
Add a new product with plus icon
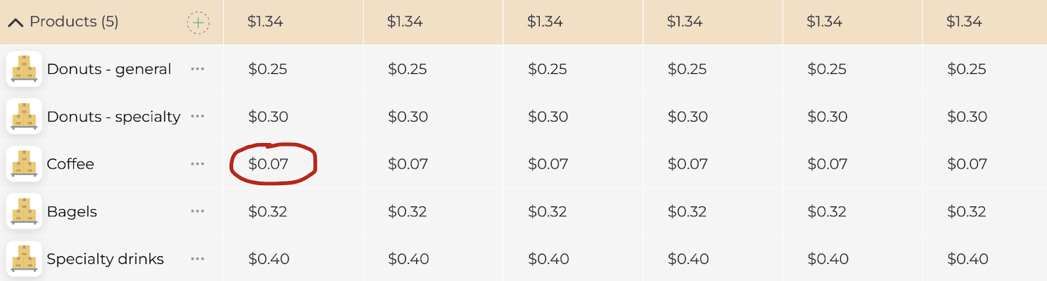click(198, 22)
